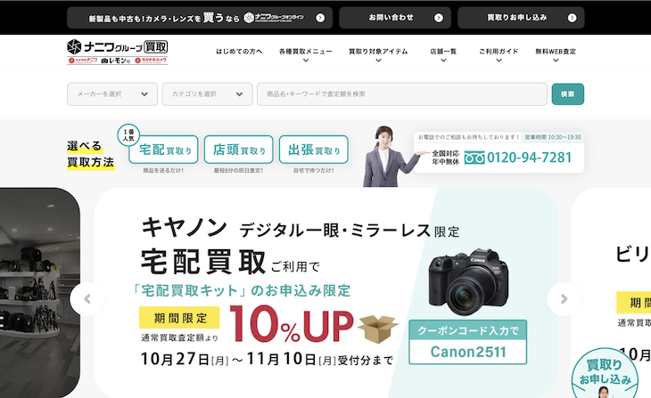Expand the 店舗一覧 chevron

443,61
